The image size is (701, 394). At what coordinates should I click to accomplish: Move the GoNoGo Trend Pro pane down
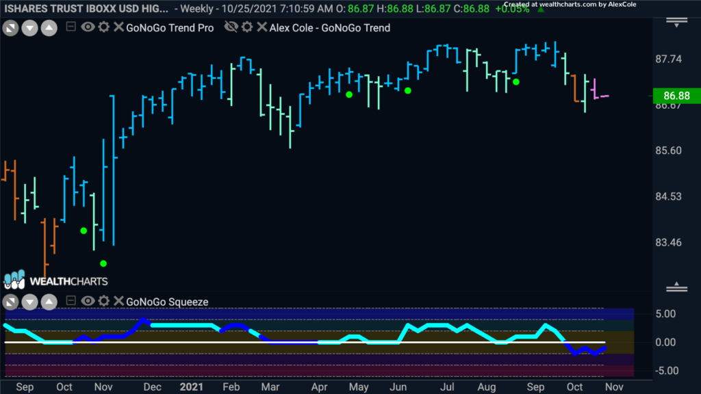pyautogui.click(x=30, y=28)
